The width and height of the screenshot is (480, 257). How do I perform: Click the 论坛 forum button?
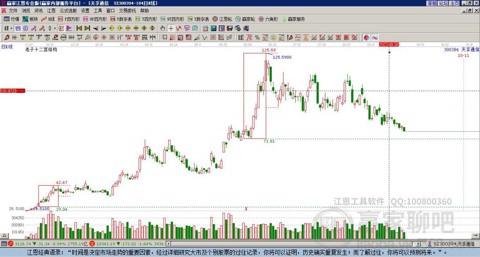[443, 3]
